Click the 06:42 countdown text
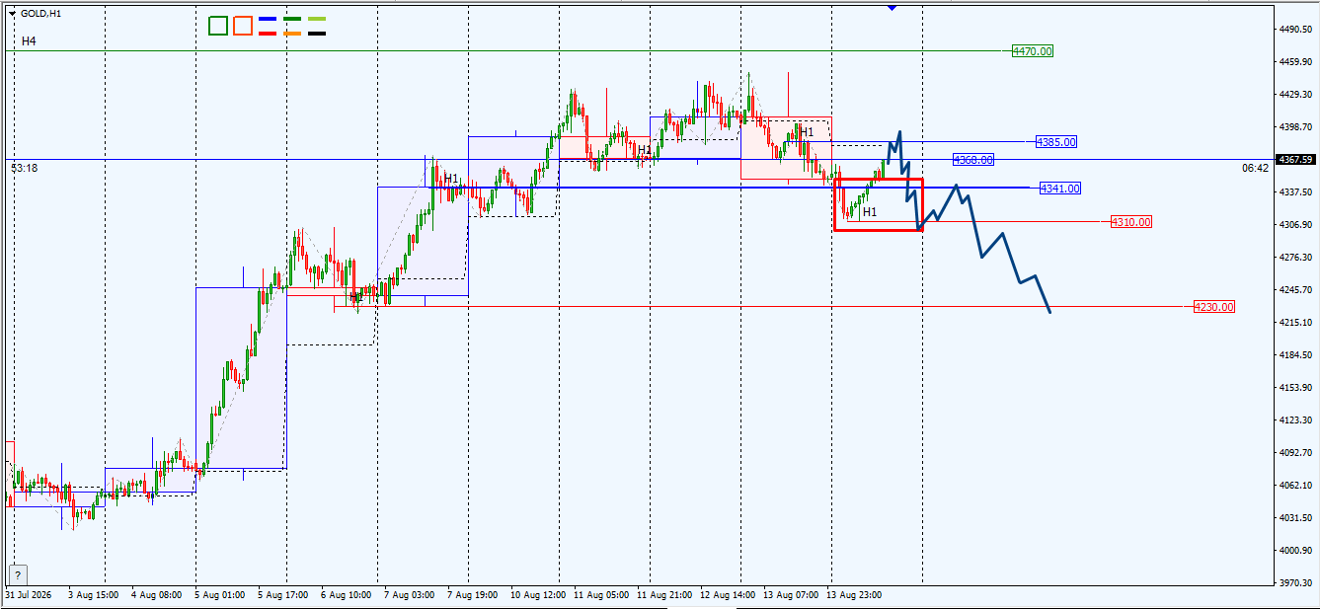This screenshot has height=609, width=1320. pyautogui.click(x=1255, y=168)
